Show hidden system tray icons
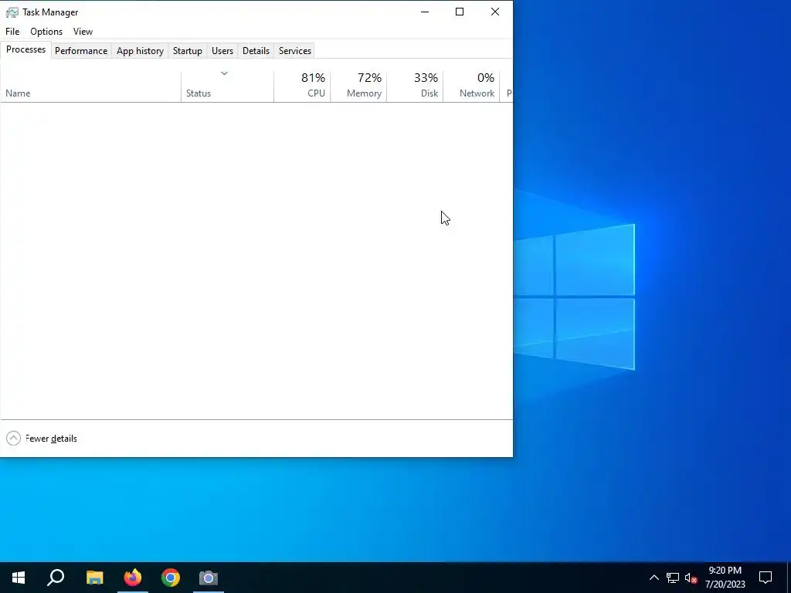Screen dimensions: 791x593 [x=654, y=578]
